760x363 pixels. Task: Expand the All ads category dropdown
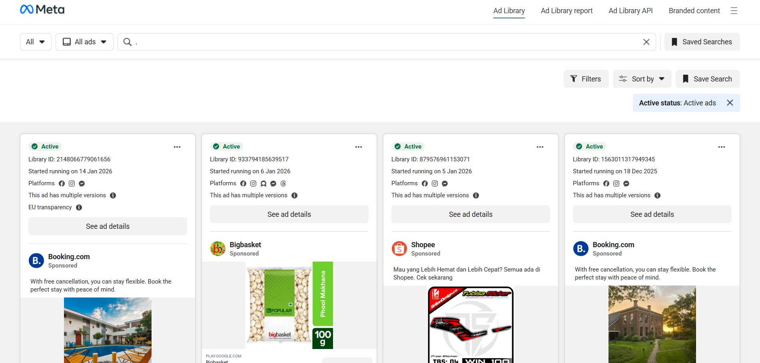pos(84,42)
